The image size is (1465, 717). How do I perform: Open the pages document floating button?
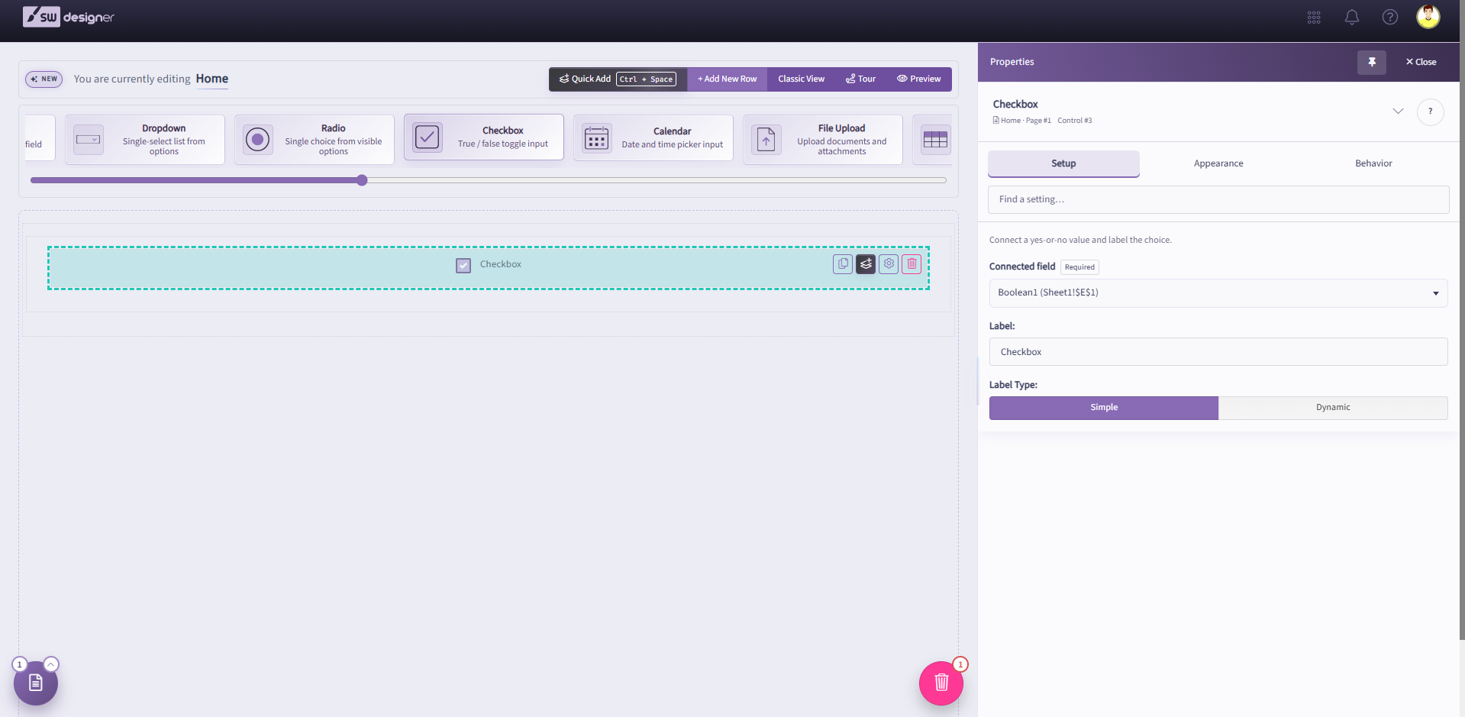pos(36,683)
